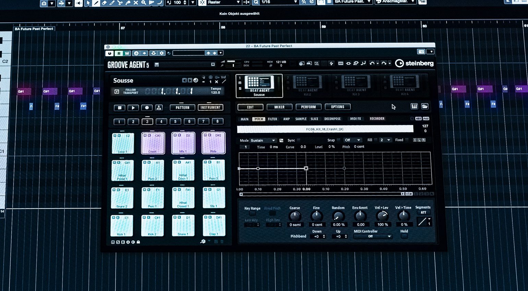Click the Vel > Lev knob

tap(382, 216)
